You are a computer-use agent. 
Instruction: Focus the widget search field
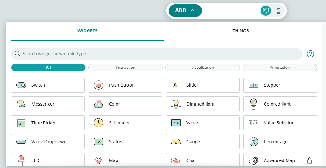point(157,54)
